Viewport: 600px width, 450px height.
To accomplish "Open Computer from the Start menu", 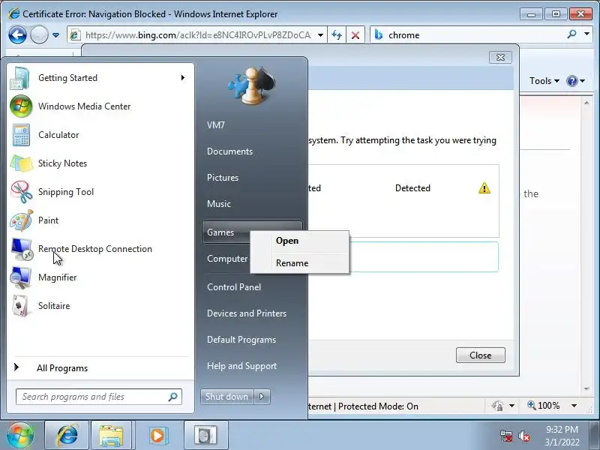I will (x=227, y=259).
